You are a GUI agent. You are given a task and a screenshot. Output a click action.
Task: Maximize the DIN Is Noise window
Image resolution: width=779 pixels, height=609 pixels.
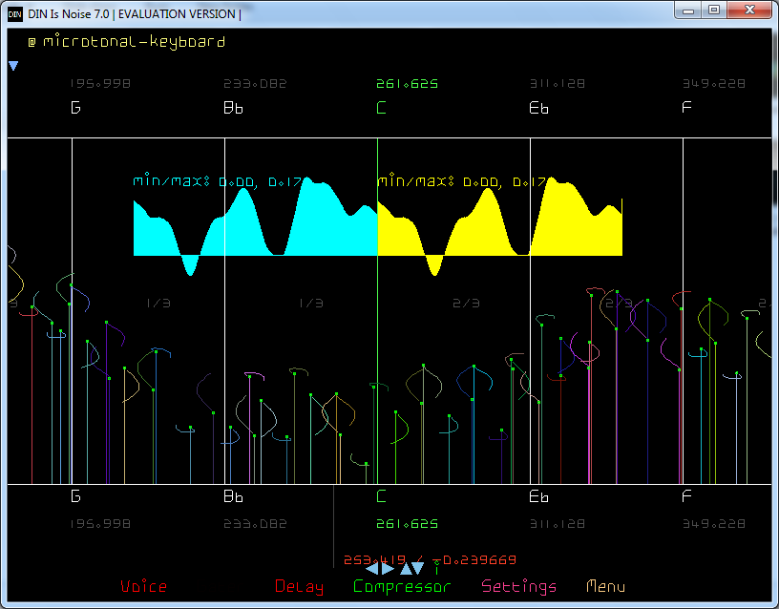[714, 10]
